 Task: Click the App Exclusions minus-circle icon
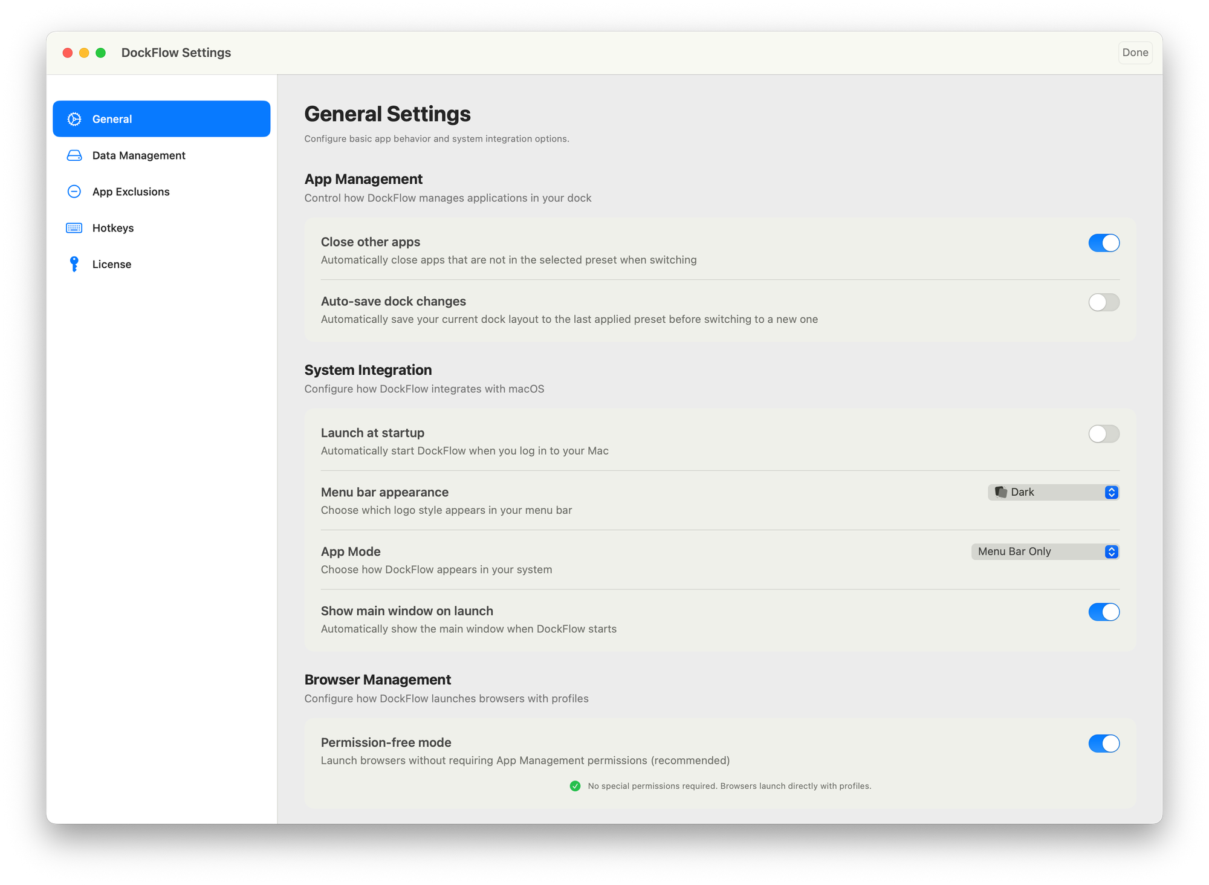tap(74, 192)
